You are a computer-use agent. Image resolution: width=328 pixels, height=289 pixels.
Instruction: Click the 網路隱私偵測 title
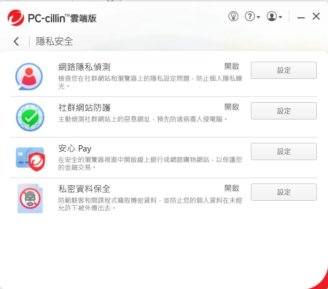click(84, 67)
